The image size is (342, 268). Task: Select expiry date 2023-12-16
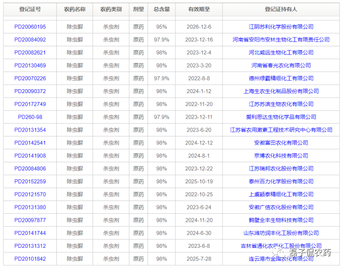(x=199, y=39)
